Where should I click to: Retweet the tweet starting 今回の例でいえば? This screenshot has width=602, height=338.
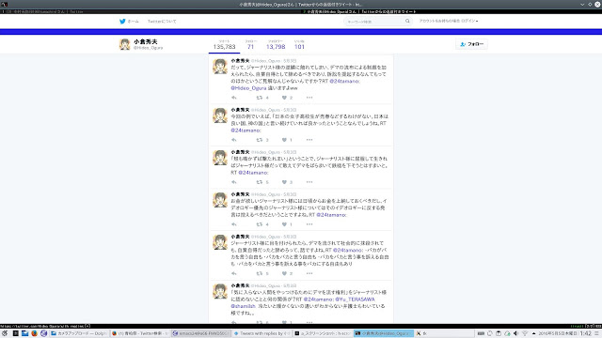[x=260, y=140]
